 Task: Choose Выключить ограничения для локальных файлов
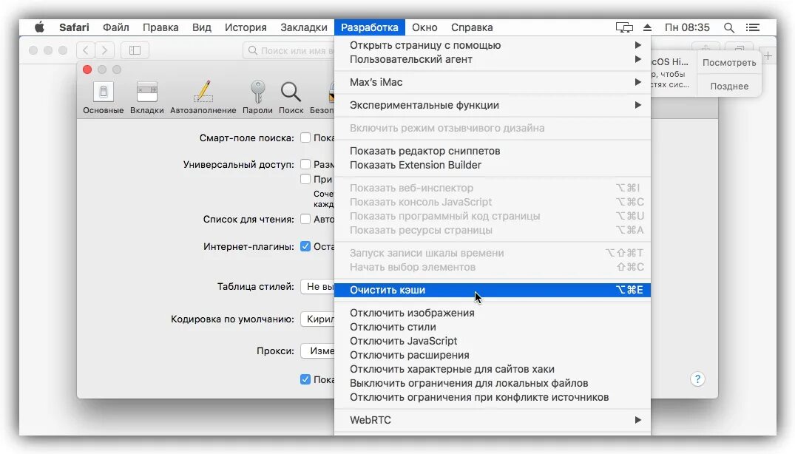pyautogui.click(x=493, y=383)
